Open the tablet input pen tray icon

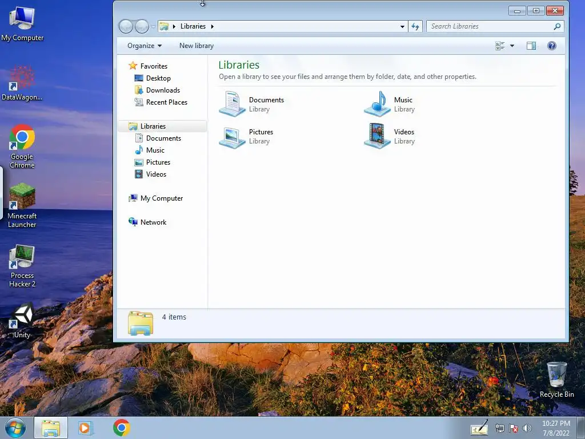tap(479, 428)
